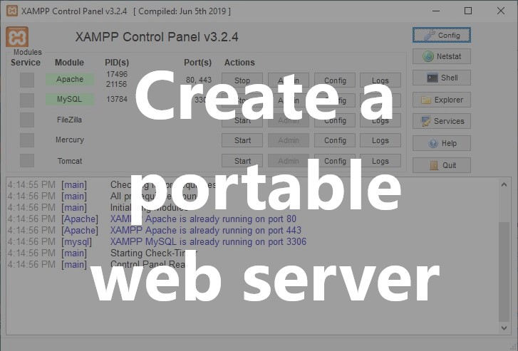Select the Mercury module label
Viewport: 518px width, 351px height.
click(x=69, y=140)
